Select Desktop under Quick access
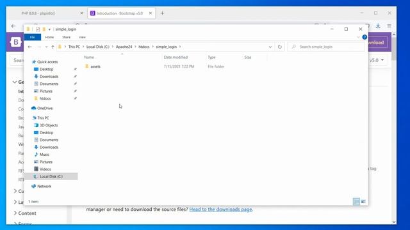The image size is (410, 230). [47, 69]
